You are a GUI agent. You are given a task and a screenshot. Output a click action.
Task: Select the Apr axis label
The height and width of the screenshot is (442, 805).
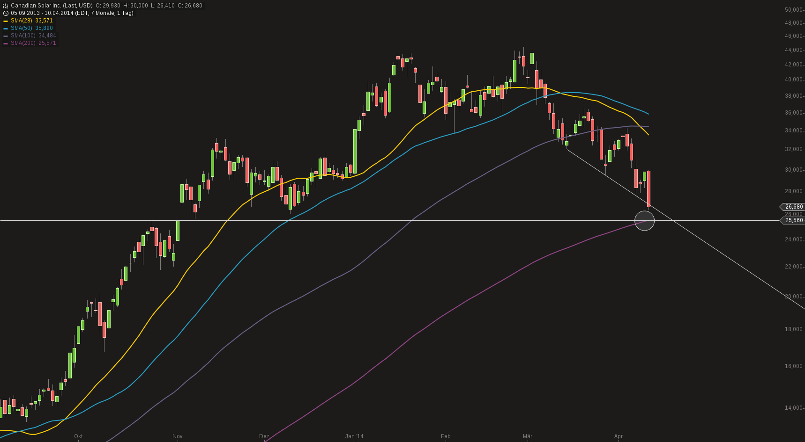tap(618, 436)
